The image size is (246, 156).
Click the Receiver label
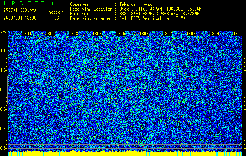pyautogui.click(x=79, y=14)
